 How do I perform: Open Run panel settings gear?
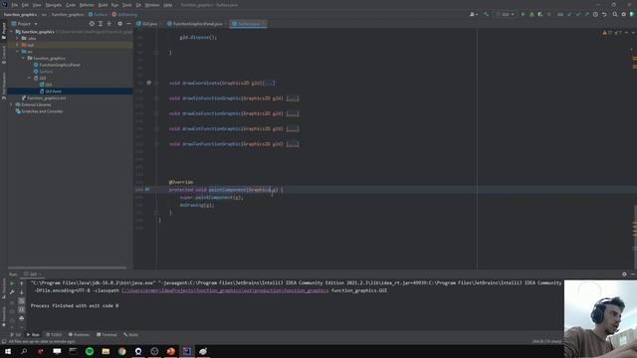[x=624, y=274]
